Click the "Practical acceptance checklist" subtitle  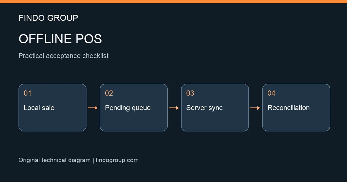coord(64,56)
